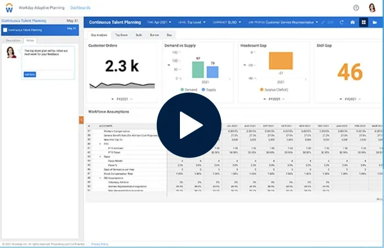This screenshot has width=384, height=248.
Task: Click the Continuous Talent Planning dashboard title
Action: [x=115, y=22]
